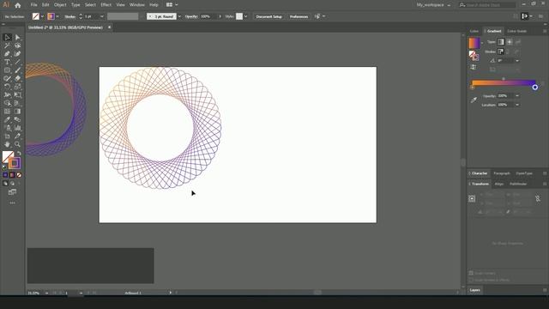Open brush definition dropdown
Image resolution: width=549 pixels, height=309 pixels.
pos(179,16)
